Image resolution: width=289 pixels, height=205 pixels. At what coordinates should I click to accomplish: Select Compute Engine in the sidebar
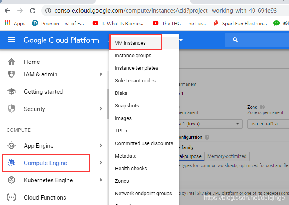(45, 163)
